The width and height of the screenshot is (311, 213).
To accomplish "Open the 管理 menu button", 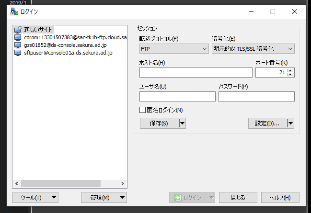I will (x=104, y=197).
